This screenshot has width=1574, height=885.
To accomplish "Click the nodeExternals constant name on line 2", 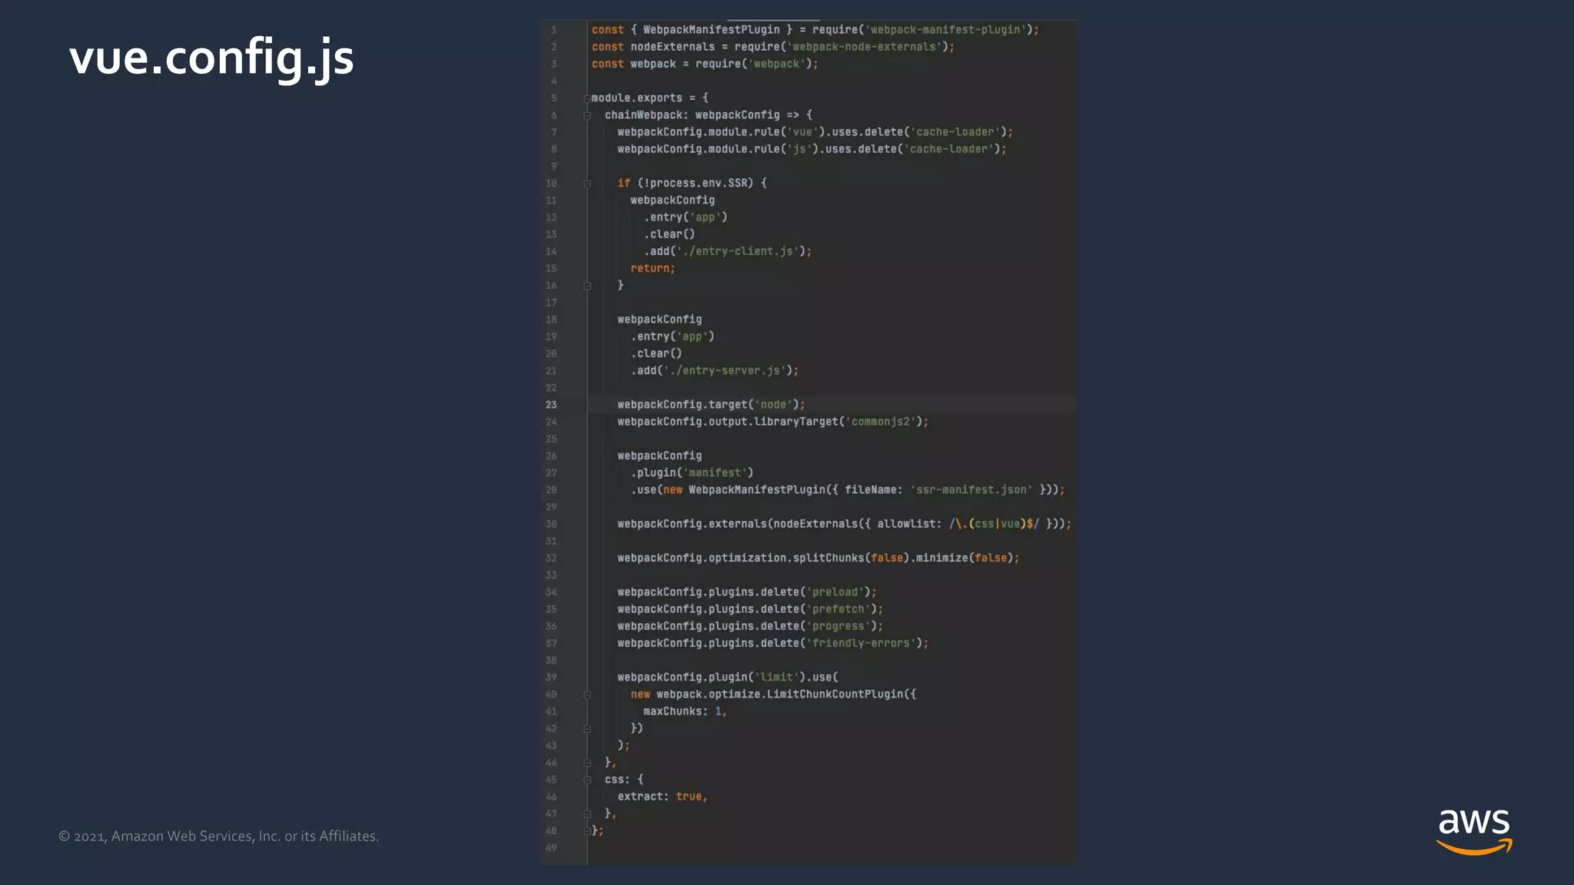I will [x=672, y=47].
